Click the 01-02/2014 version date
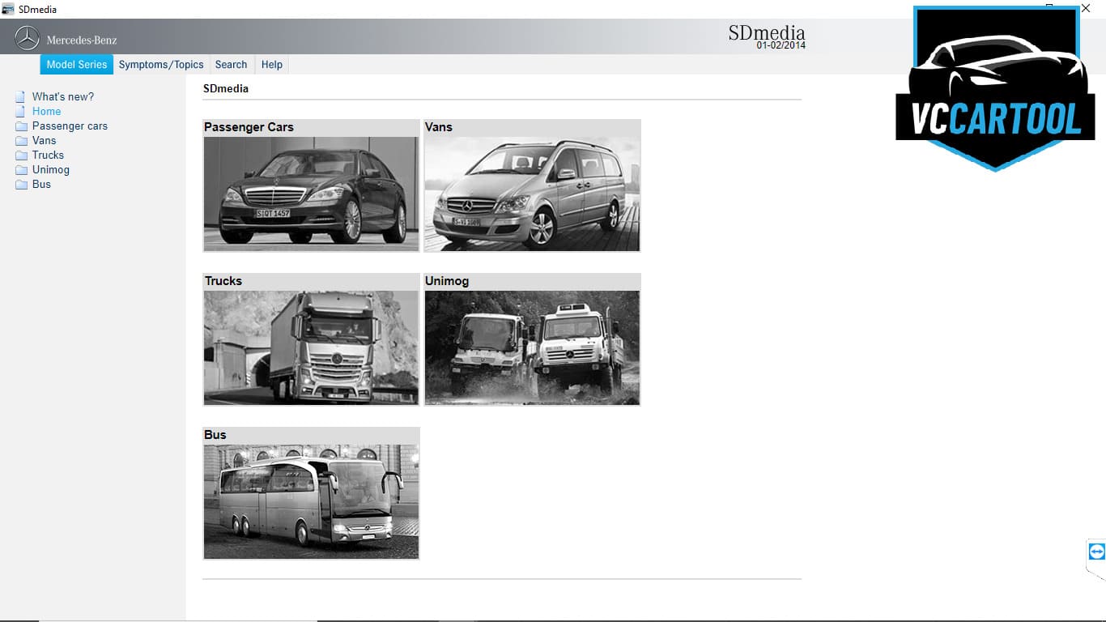 coord(781,45)
